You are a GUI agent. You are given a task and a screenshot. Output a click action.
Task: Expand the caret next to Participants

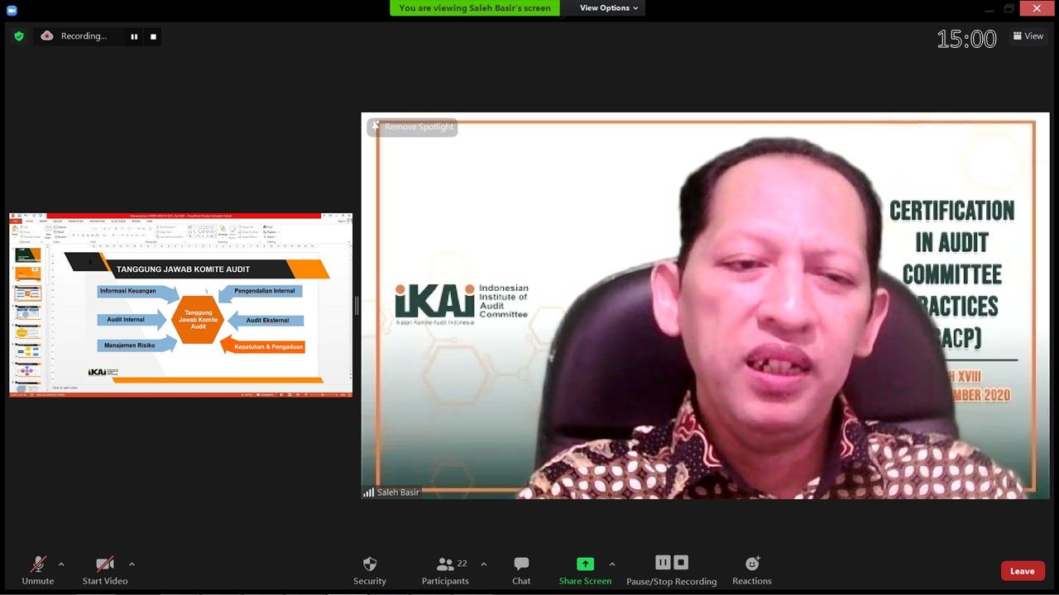point(484,564)
